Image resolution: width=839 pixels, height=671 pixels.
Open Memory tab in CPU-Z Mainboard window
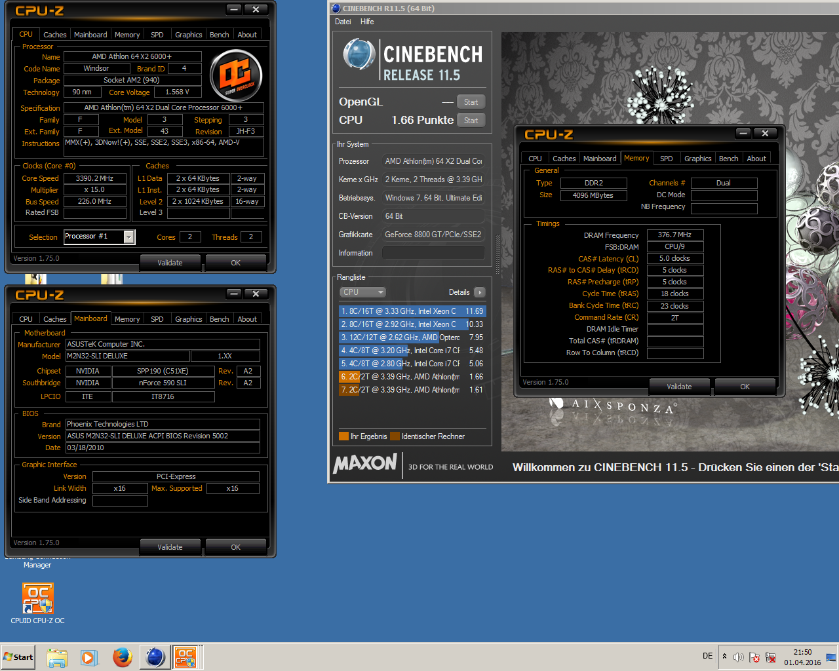tap(127, 319)
